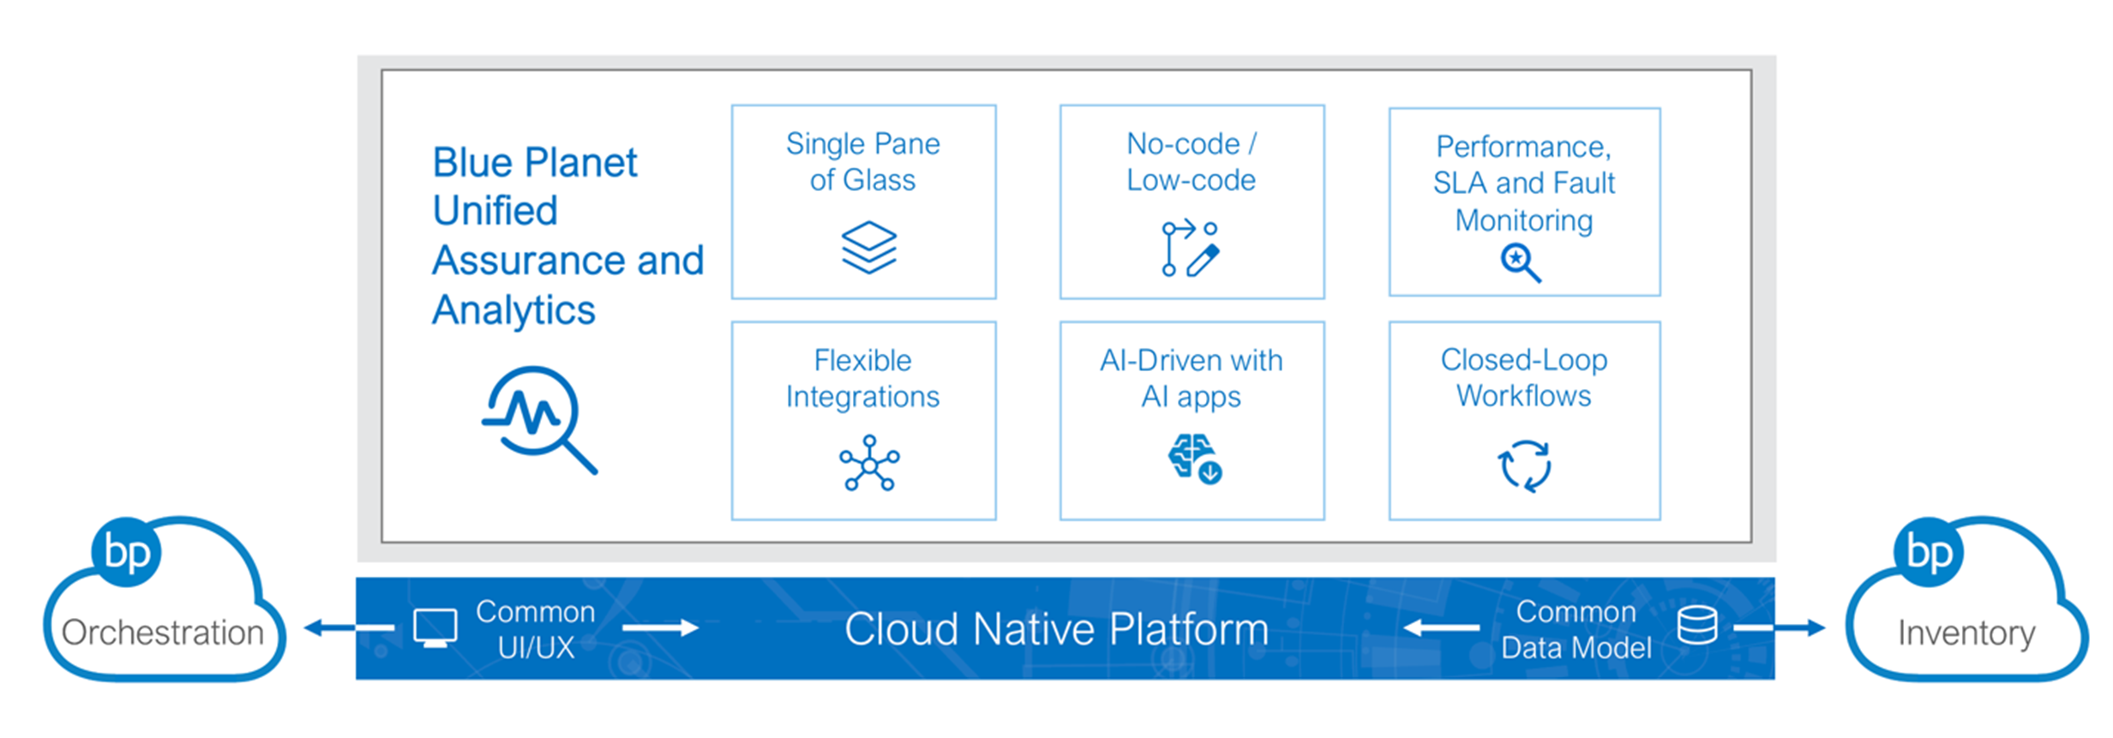Click the AI brain icon under AI apps
The image size is (2113, 738).
click(1194, 459)
